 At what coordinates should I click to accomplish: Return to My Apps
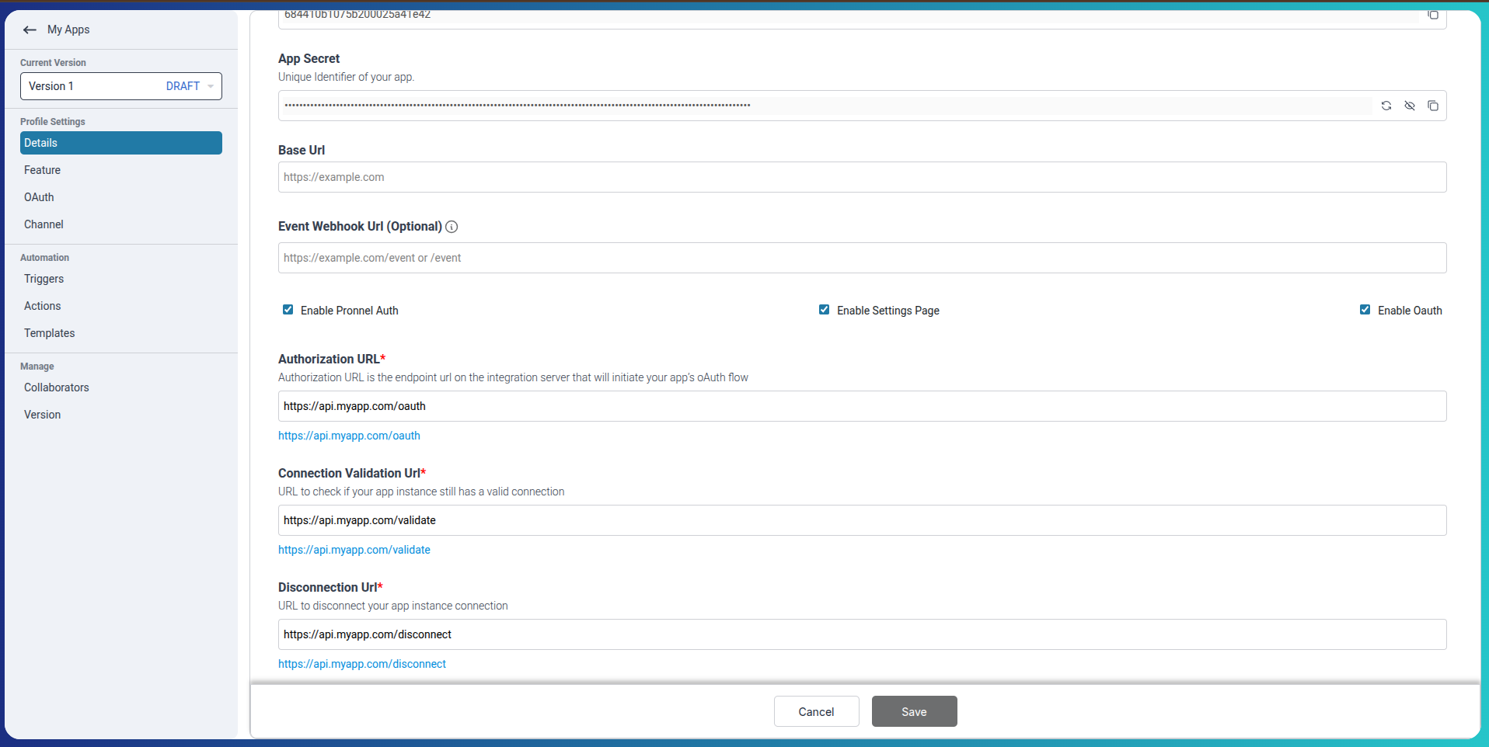(x=68, y=30)
